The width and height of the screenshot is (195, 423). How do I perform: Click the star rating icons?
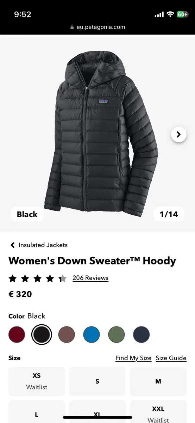[38, 278]
